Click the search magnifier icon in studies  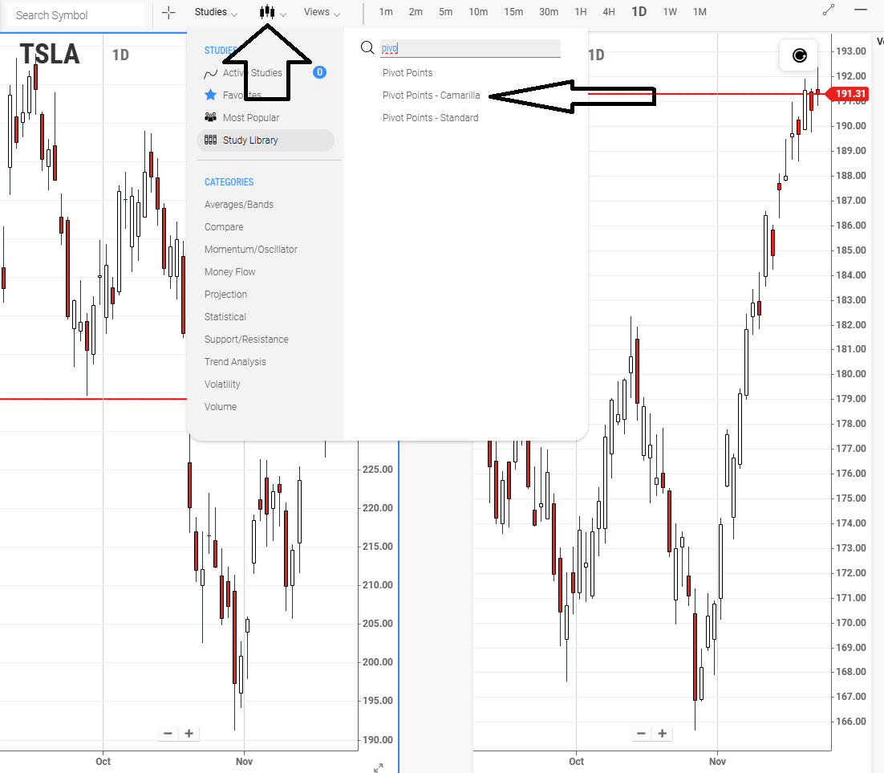coord(367,47)
